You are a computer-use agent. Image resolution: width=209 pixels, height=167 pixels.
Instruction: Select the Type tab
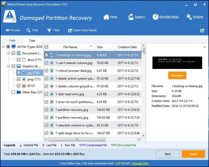(x=32, y=41)
